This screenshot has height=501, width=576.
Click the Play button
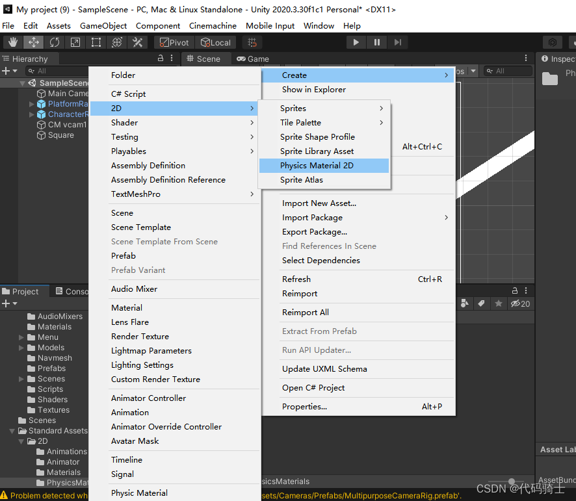[356, 42]
